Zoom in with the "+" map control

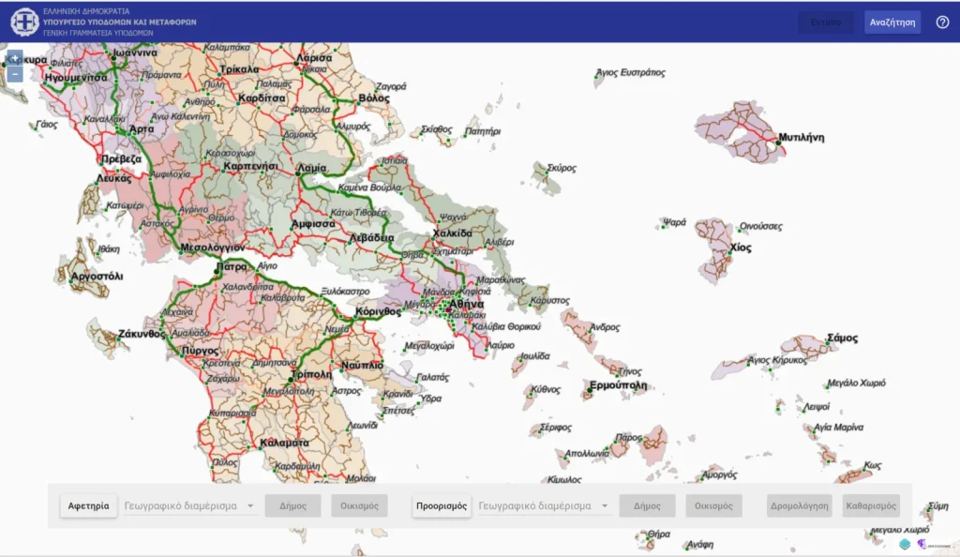pos(15,58)
